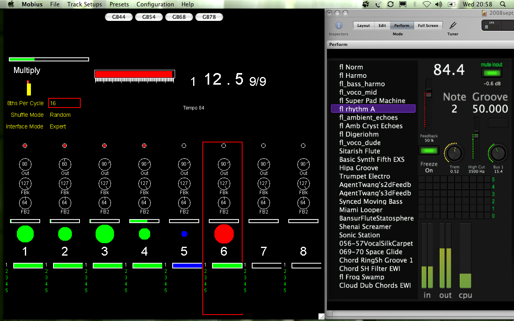Viewport: 514px width, 321px height.
Task: Click track 3 FBk knob showing 127
Action: (x=105, y=183)
